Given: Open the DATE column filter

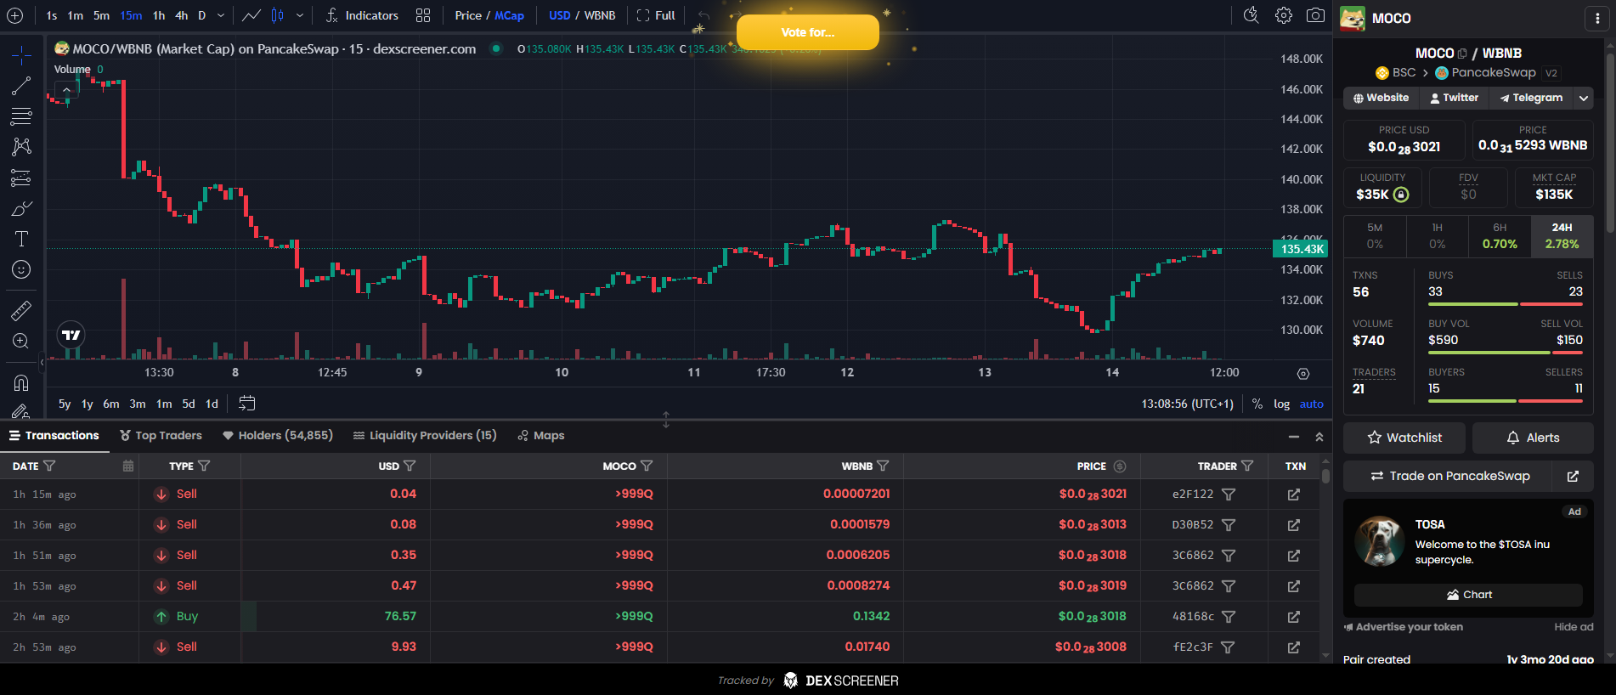Looking at the screenshot, I should tap(49, 466).
